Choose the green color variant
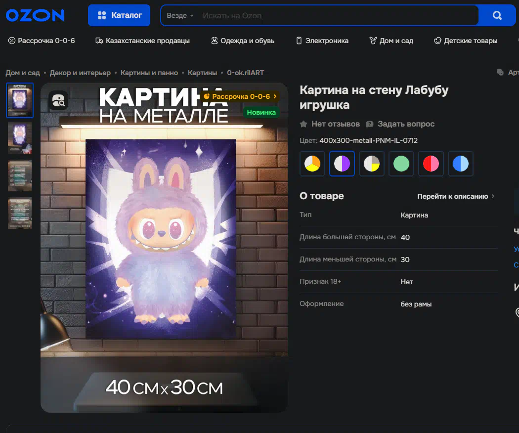Image resolution: width=519 pixels, height=433 pixels. (401, 164)
